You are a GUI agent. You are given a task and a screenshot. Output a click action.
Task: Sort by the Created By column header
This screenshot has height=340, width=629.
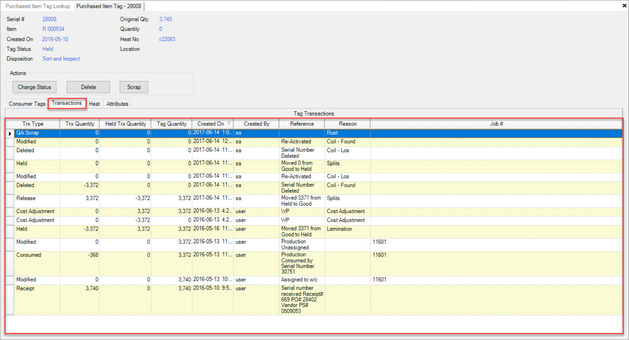click(x=257, y=124)
